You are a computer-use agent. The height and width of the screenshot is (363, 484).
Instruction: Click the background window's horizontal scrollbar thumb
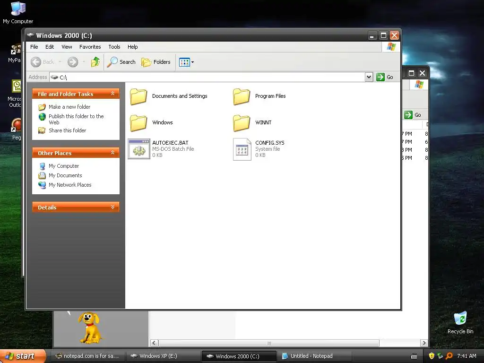pyautogui.click(x=269, y=343)
